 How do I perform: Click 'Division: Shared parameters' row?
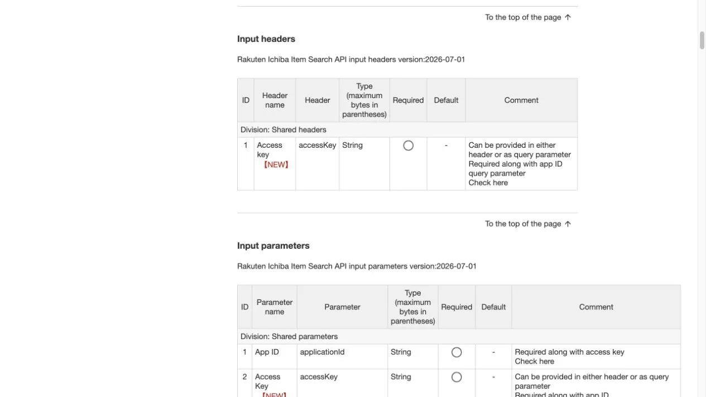point(459,337)
